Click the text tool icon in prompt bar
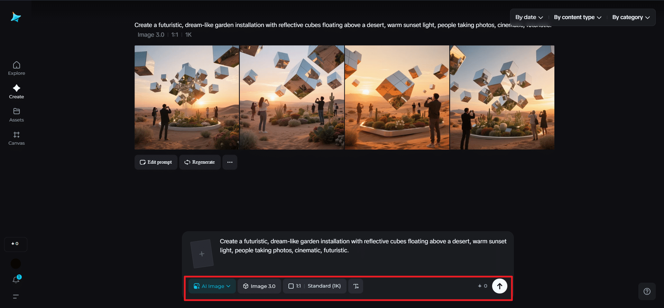This screenshot has height=308, width=664. tap(356, 286)
